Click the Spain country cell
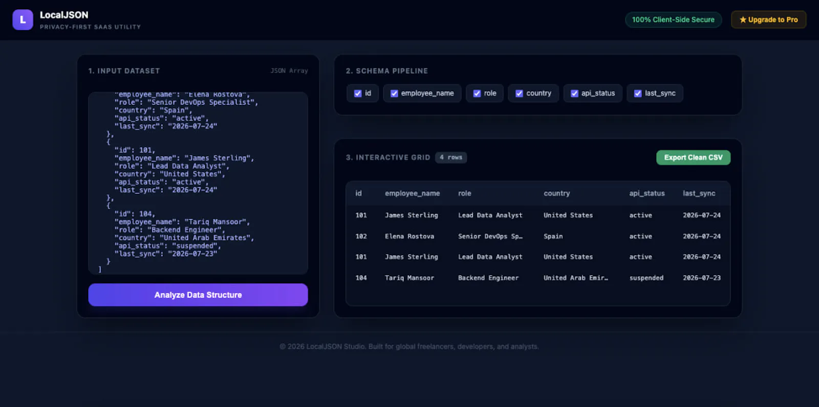This screenshot has height=407, width=819. pyautogui.click(x=553, y=236)
